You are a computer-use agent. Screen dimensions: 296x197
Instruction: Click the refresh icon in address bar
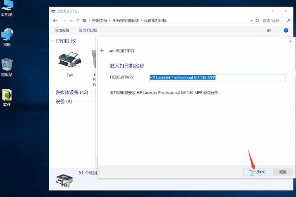257,20
